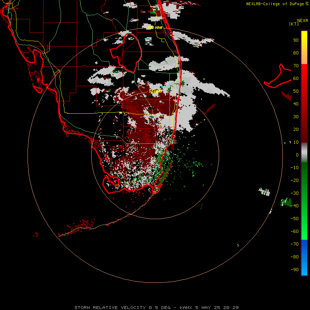Select the 100 NMI range ring label
The height and width of the screenshot is (310, 310).
pos(155,28)
